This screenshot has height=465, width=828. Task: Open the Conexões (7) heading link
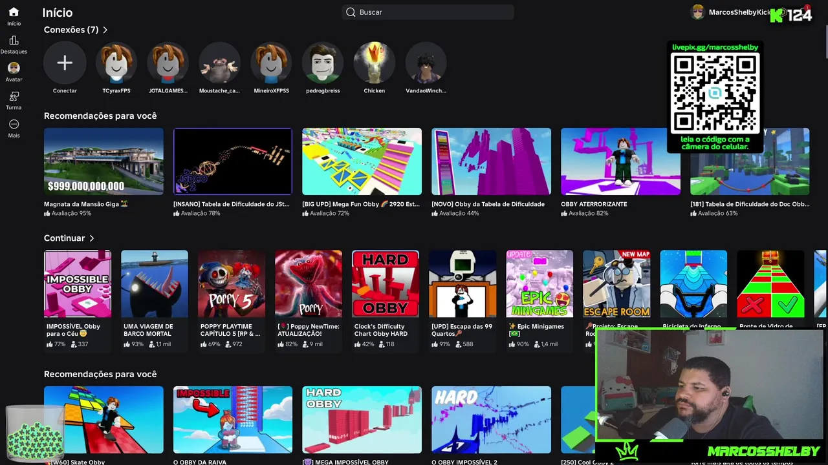pos(71,30)
